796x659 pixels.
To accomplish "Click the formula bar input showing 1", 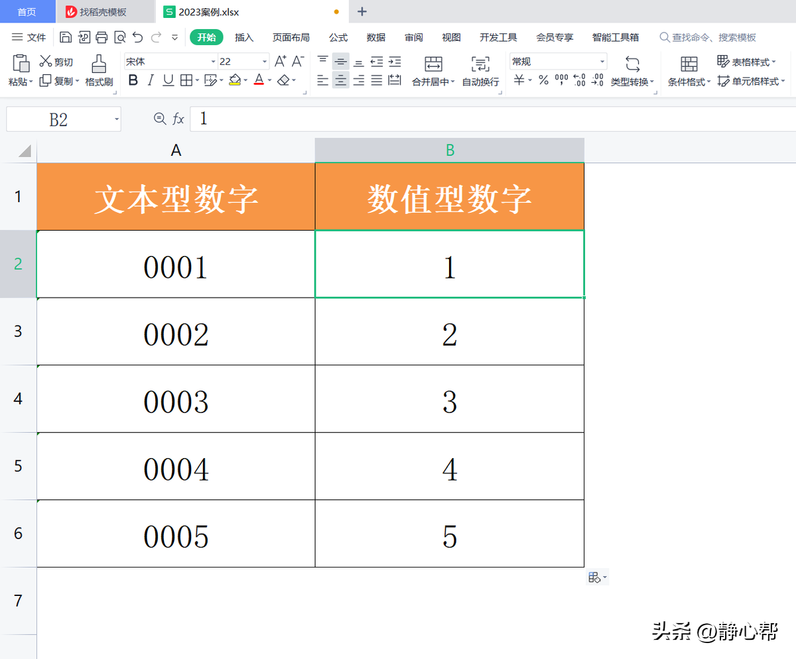I will [x=493, y=119].
